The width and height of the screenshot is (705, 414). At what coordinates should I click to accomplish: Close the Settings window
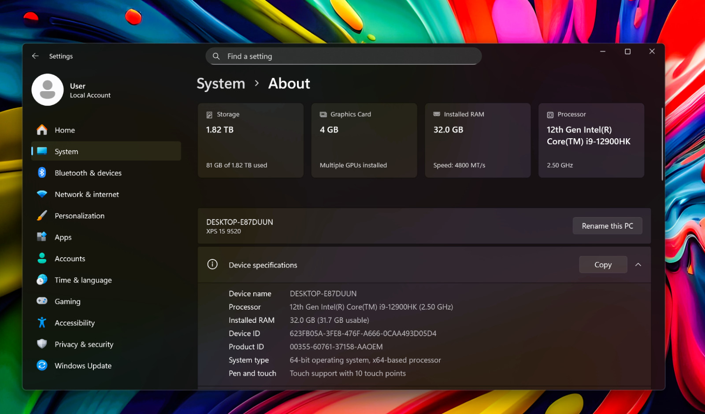pos(652,52)
